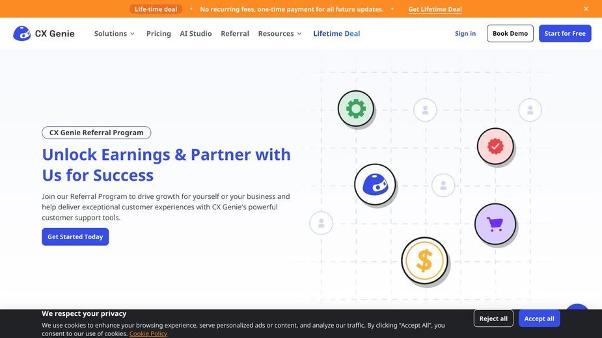602x338 pixels.
Task: Accept all cookies
Action: click(x=540, y=318)
